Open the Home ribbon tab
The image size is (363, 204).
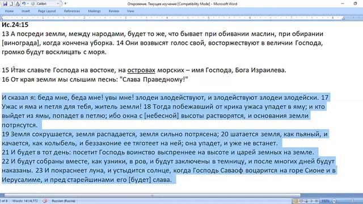(9, 11)
